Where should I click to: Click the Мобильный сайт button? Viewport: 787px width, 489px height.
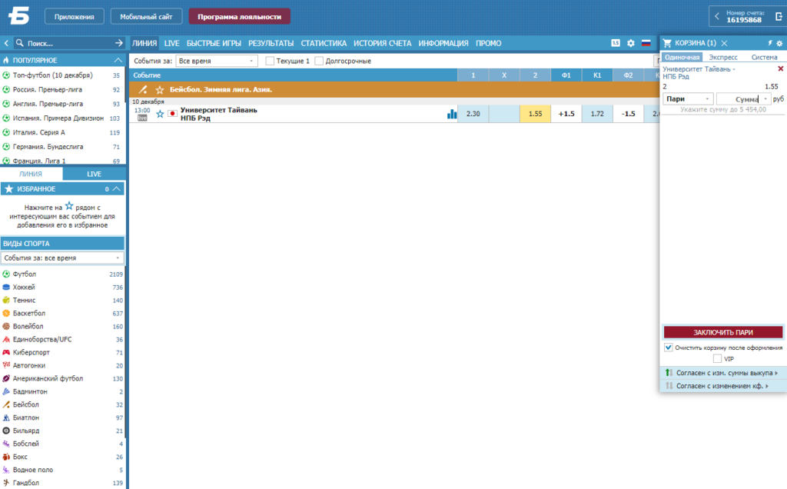tap(146, 17)
